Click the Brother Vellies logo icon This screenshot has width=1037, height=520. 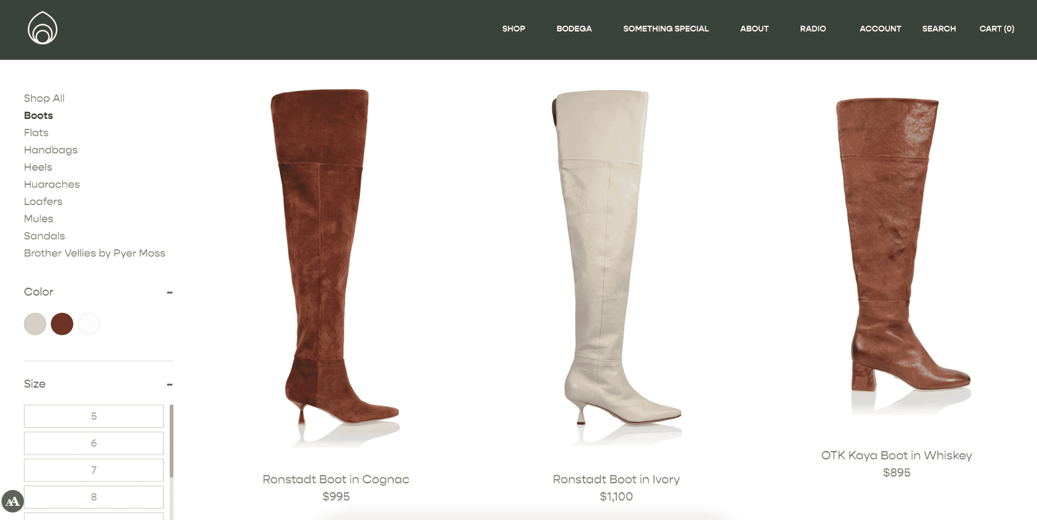click(x=43, y=28)
